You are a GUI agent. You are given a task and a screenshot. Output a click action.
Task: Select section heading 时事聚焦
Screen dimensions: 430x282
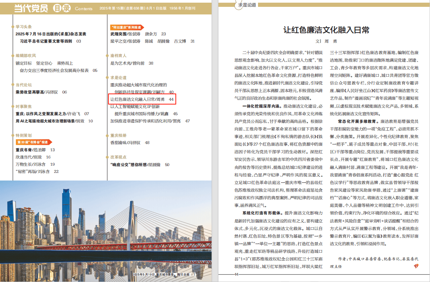[24, 106]
